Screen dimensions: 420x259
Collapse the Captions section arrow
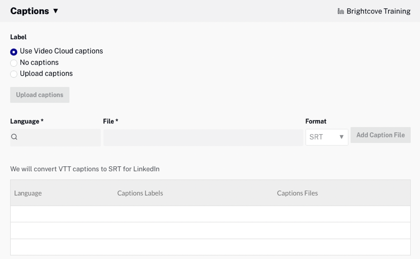[56, 11]
